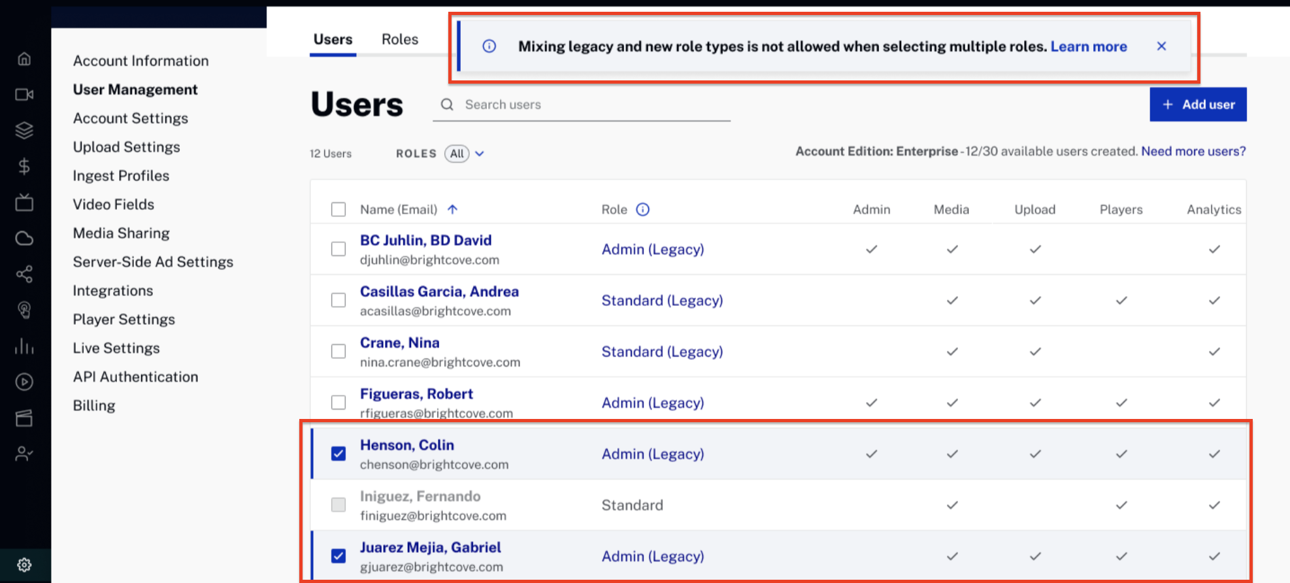Open the cloud icon in sidebar
1290x583 pixels.
click(x=24, y=239)
